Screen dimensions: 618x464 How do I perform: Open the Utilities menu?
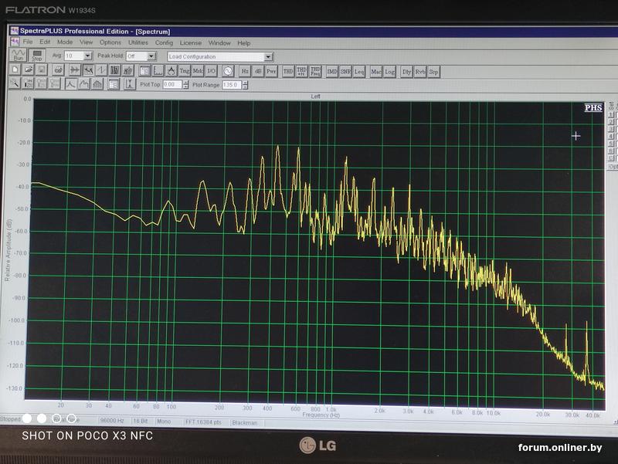pos(138,42)
